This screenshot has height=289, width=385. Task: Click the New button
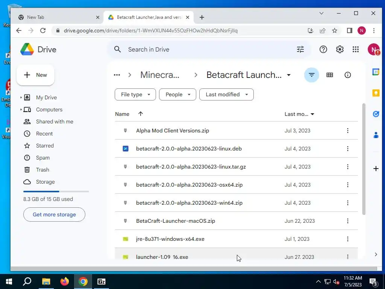(x=35, y=75)
